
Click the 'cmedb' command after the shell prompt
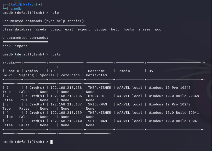16,9
